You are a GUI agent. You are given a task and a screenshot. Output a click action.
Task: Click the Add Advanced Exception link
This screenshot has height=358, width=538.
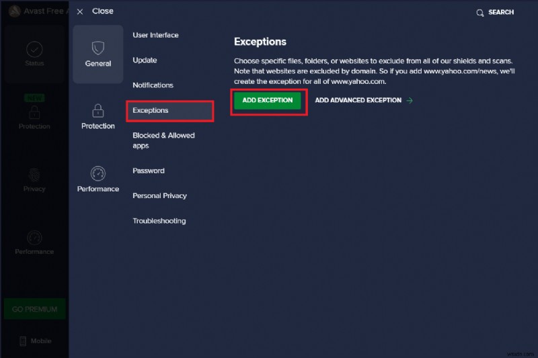[363, 101]
